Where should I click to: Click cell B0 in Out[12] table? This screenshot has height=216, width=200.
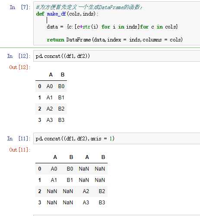pos(61,86)
